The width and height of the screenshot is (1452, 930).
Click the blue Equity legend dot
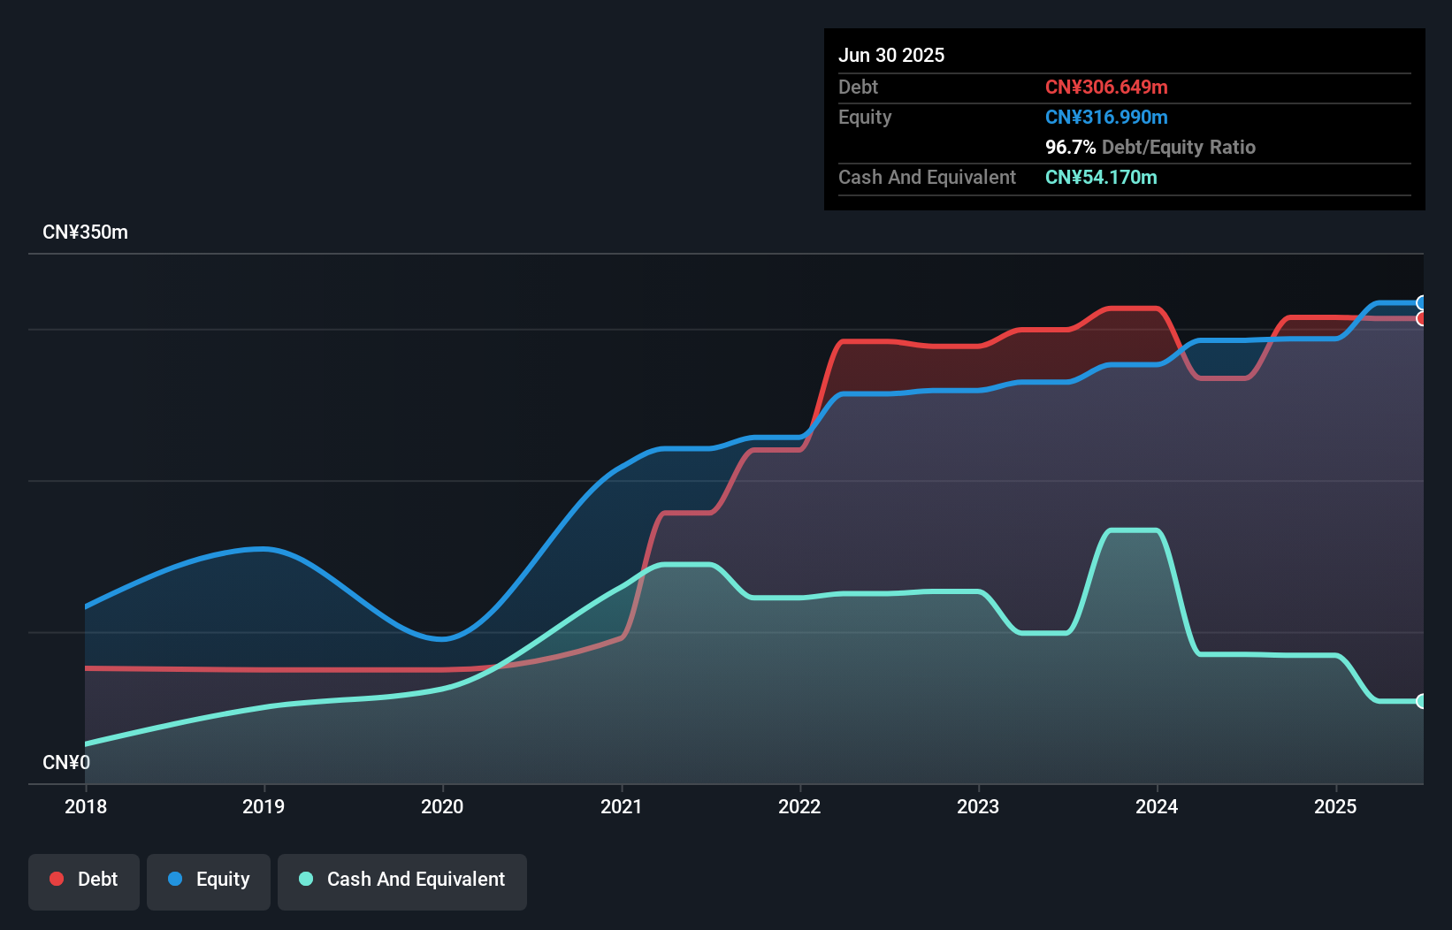pyautogui.click(x=175, y=879)
